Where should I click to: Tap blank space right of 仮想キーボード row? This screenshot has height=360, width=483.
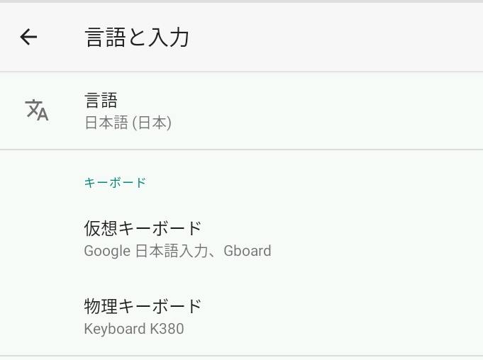pyautogui.click(x=376, y=239)
